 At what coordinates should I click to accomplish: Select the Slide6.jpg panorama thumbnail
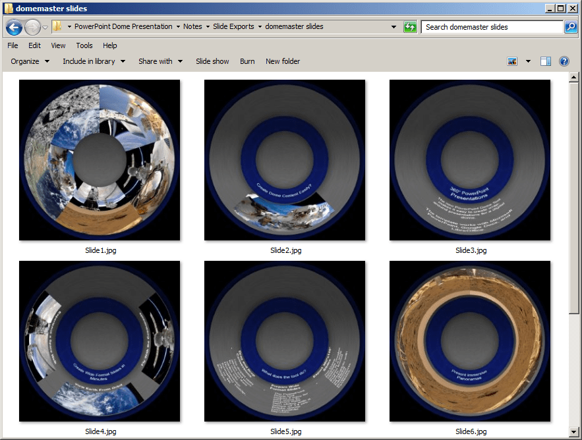470,341
